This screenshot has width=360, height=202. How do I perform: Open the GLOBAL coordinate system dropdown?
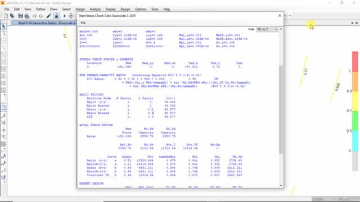tap(324, 199)
